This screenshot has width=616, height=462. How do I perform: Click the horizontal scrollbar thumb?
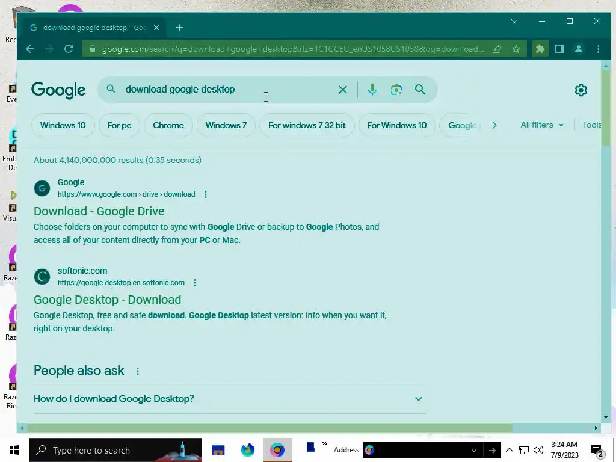269,428
